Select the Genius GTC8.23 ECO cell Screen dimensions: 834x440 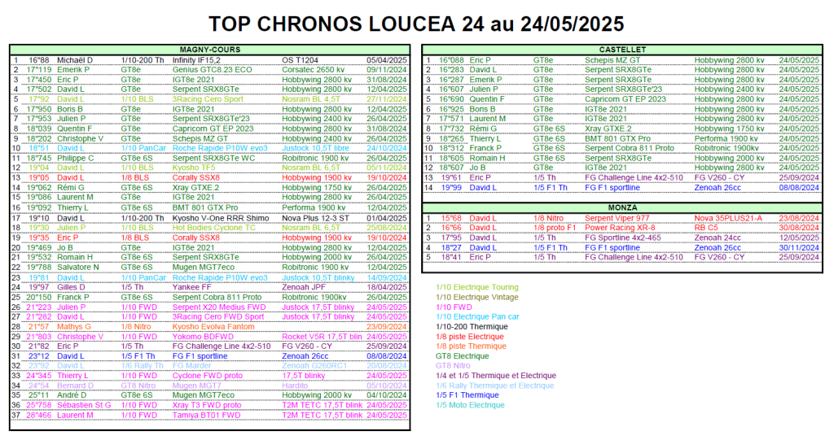[213, 70]
